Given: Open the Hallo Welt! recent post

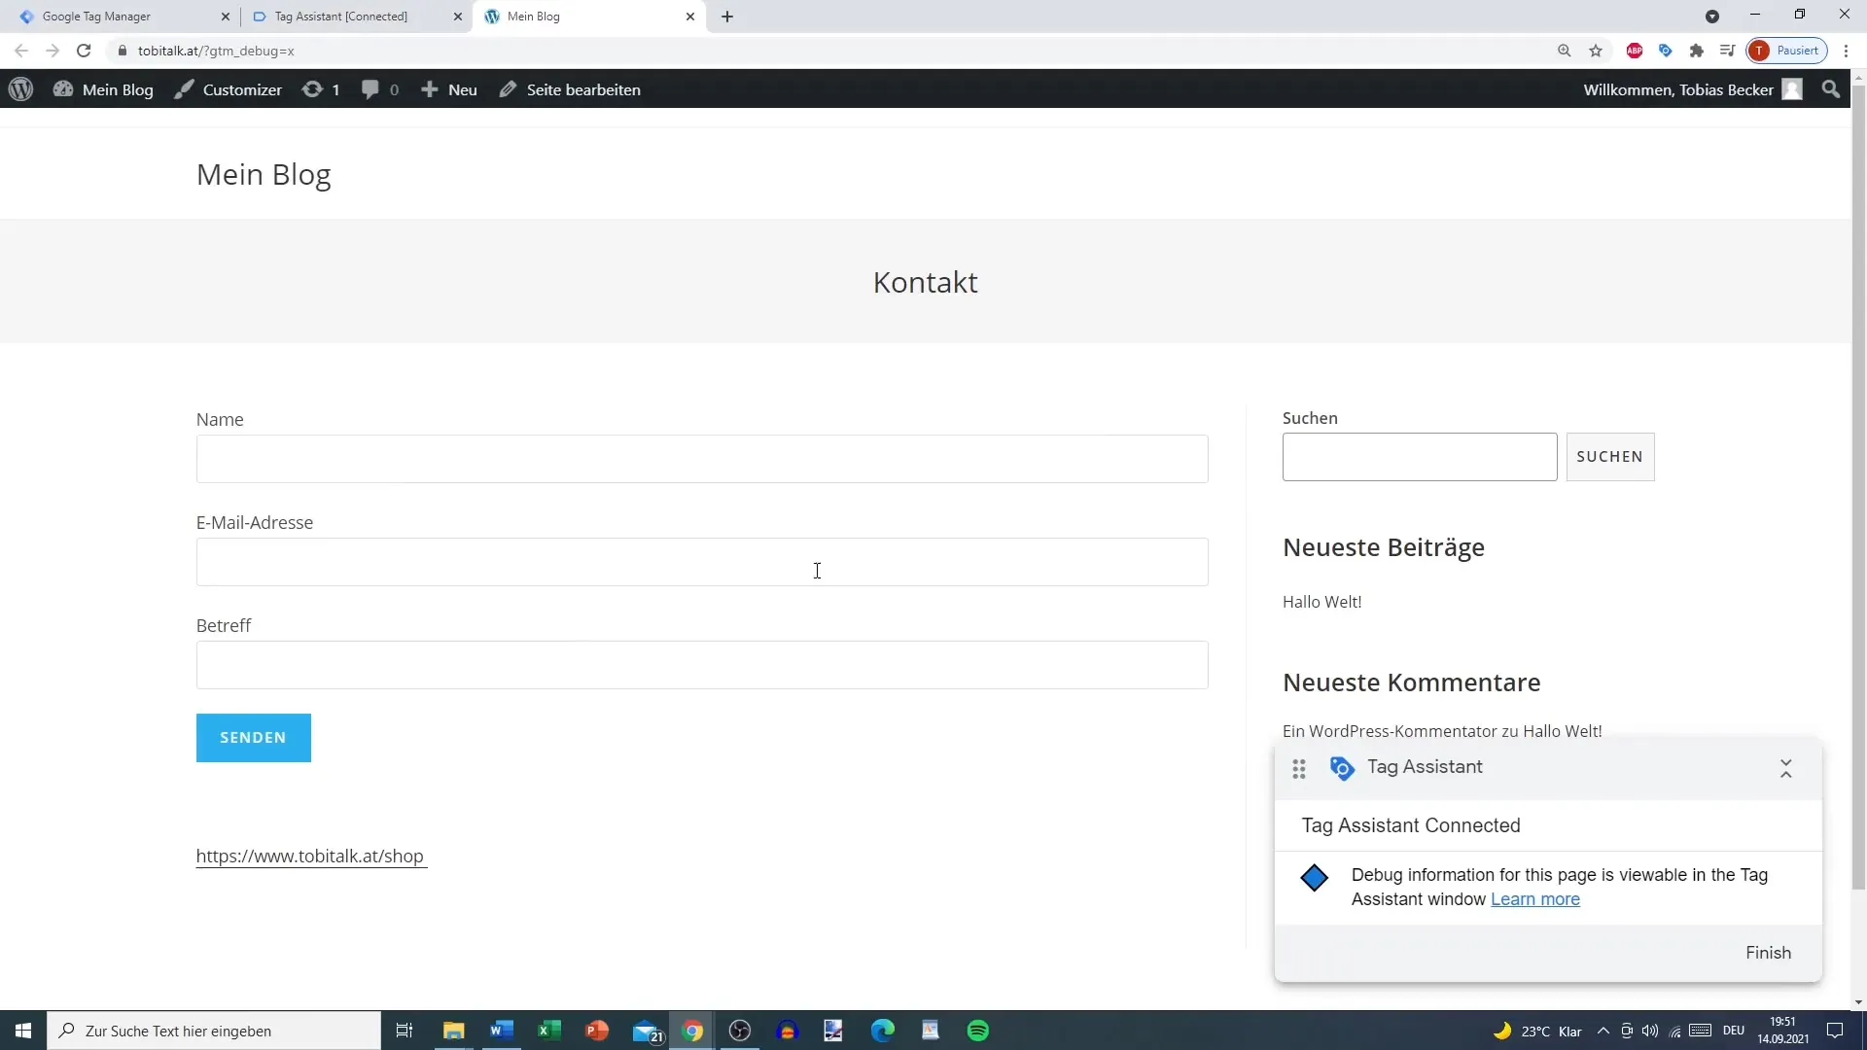Looking at the screenshot, I should 1322,602.
